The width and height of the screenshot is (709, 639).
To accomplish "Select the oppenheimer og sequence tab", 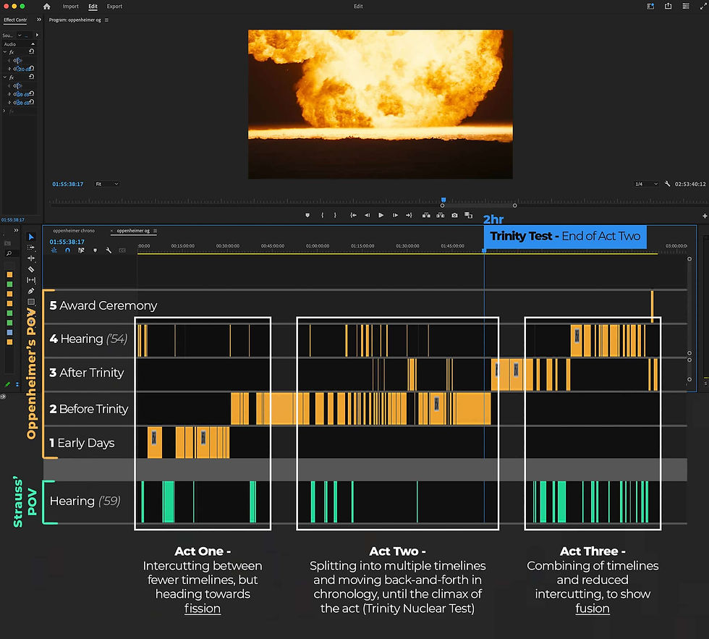I will (133, 231).
